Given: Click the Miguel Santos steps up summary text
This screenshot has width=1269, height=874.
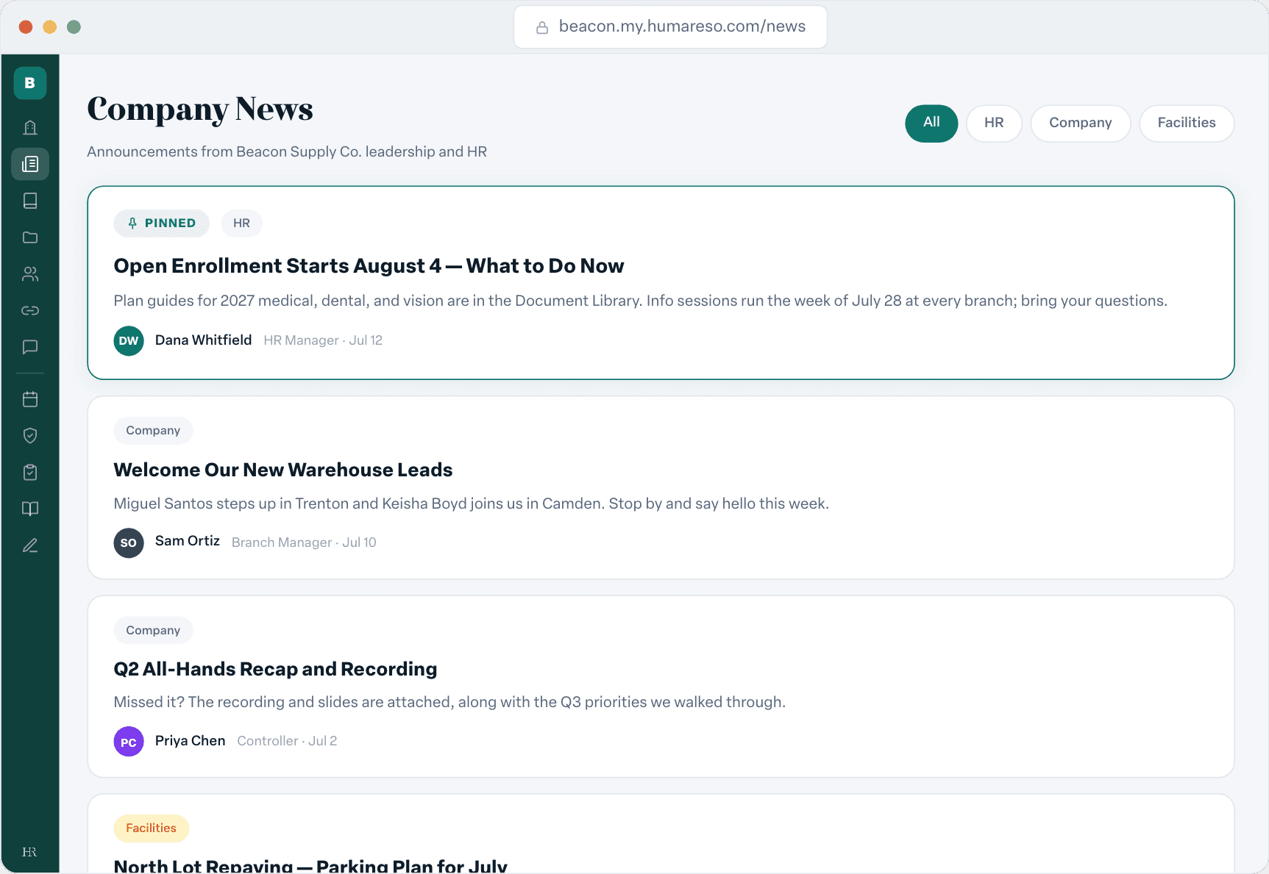Looking at the screenshot, I should point(472,504).
